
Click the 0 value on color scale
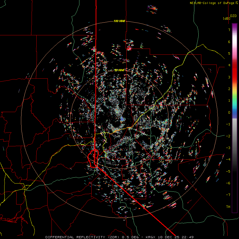(229, 113)
